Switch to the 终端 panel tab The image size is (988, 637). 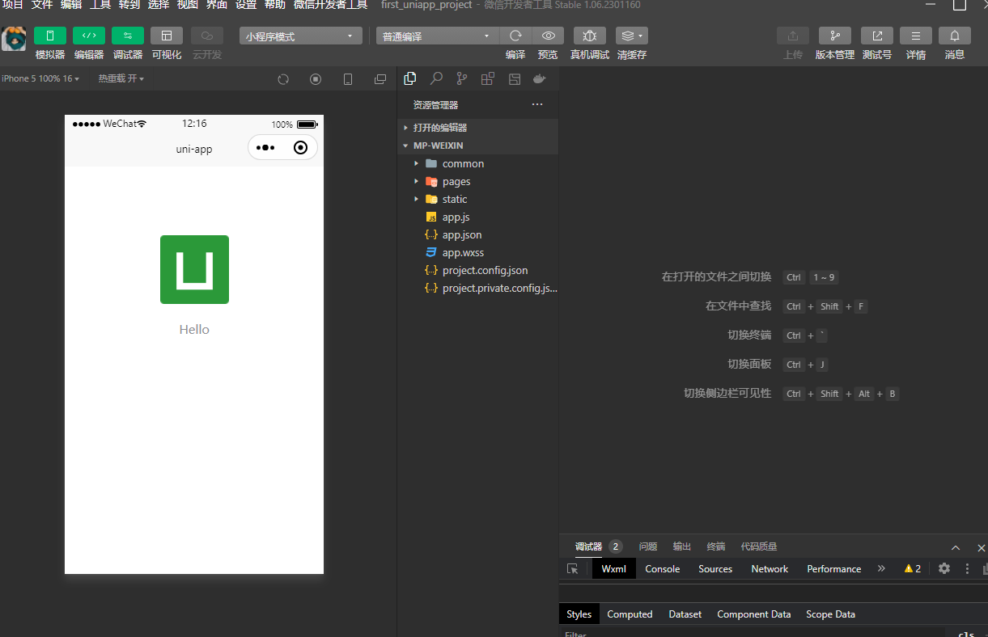coord(716,546)
